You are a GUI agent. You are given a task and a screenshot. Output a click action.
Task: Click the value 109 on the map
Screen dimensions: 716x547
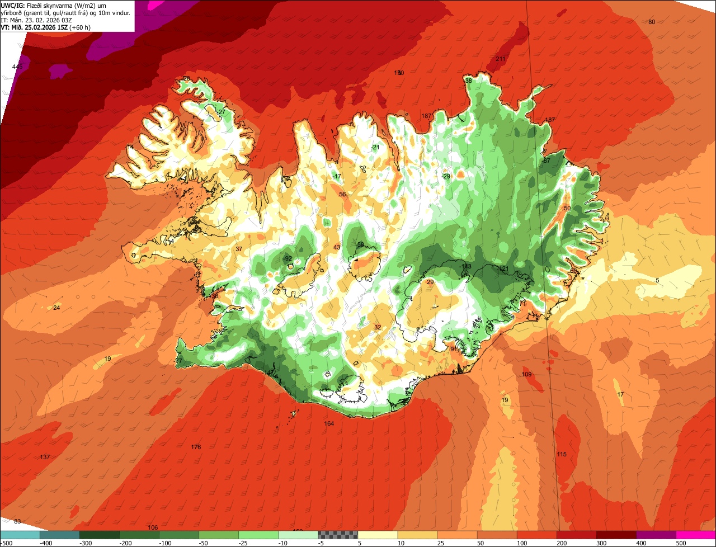point(526,374)
